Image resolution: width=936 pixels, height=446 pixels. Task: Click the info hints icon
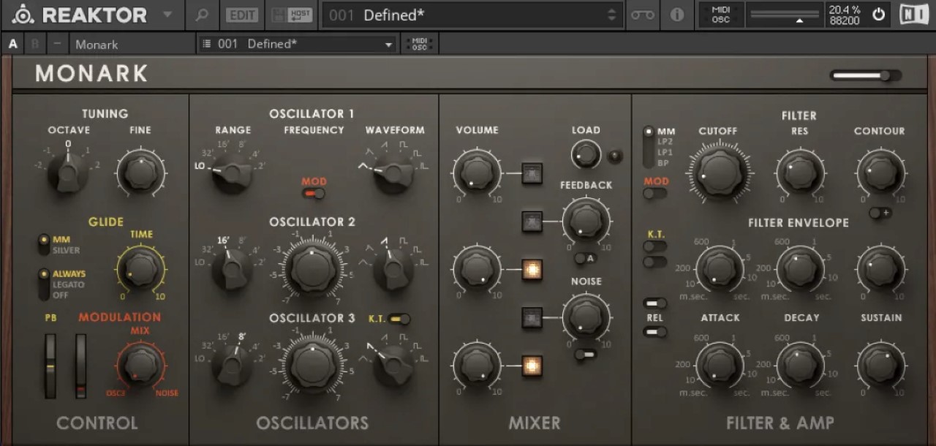point(677,15)
